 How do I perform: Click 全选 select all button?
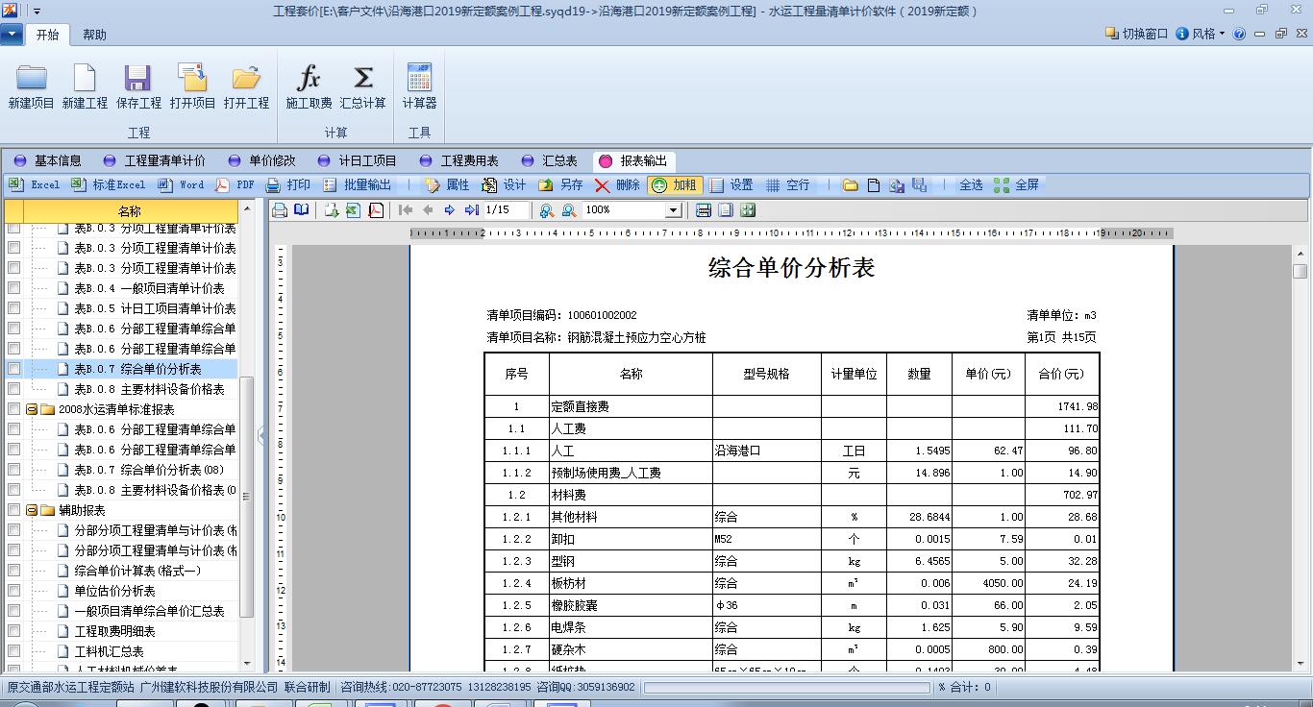(971, 184)
